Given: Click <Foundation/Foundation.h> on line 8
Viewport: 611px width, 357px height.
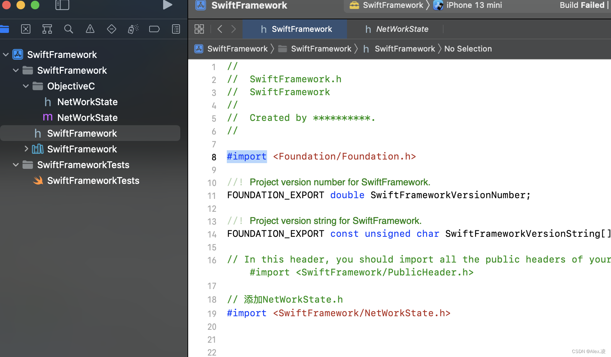Looking at the screenshot, I should pos(344,157).
